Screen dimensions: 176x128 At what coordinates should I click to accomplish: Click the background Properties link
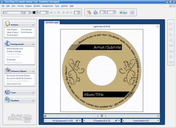[x=11, y=60]
